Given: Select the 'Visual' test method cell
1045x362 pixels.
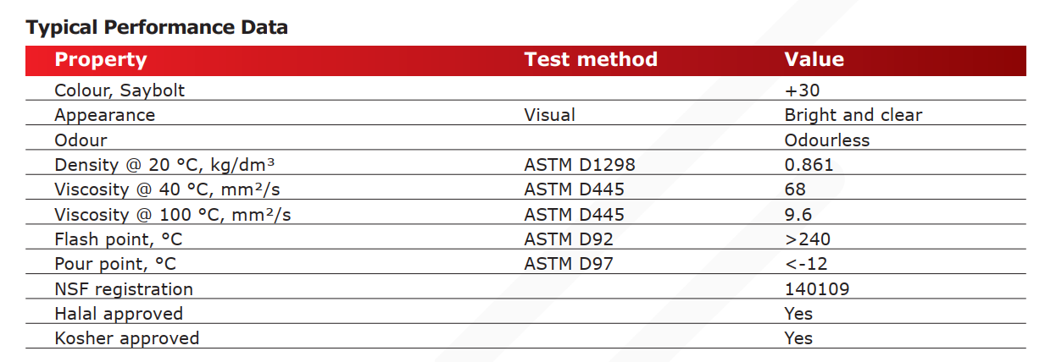Looking at the screenshot, I should pos(549,115).
